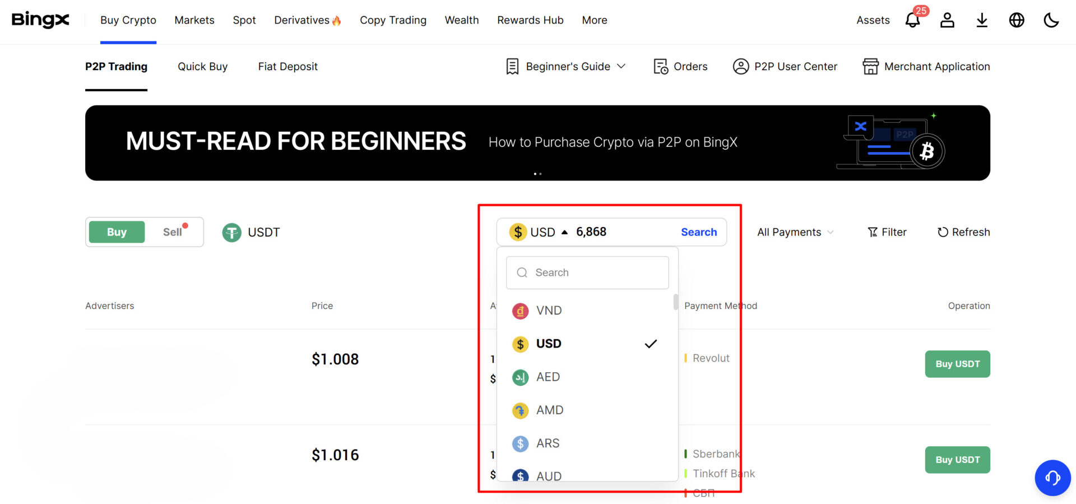The height and width of the screenshot is (504, 1076).
Task: Click the BingX logo
Action: (40, 20)
